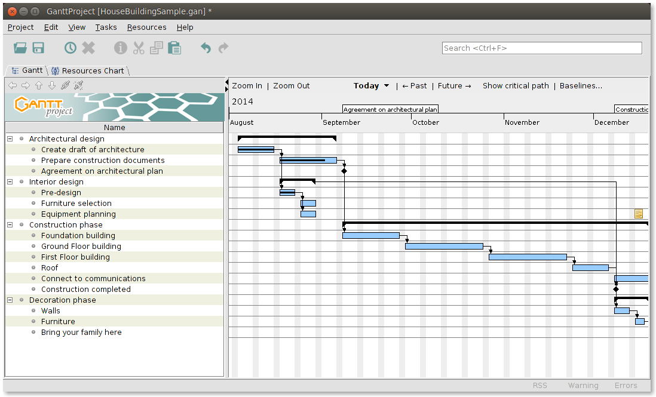656x397 pixels.
Task: Click inside the Search field
Action: click(541, 48)
